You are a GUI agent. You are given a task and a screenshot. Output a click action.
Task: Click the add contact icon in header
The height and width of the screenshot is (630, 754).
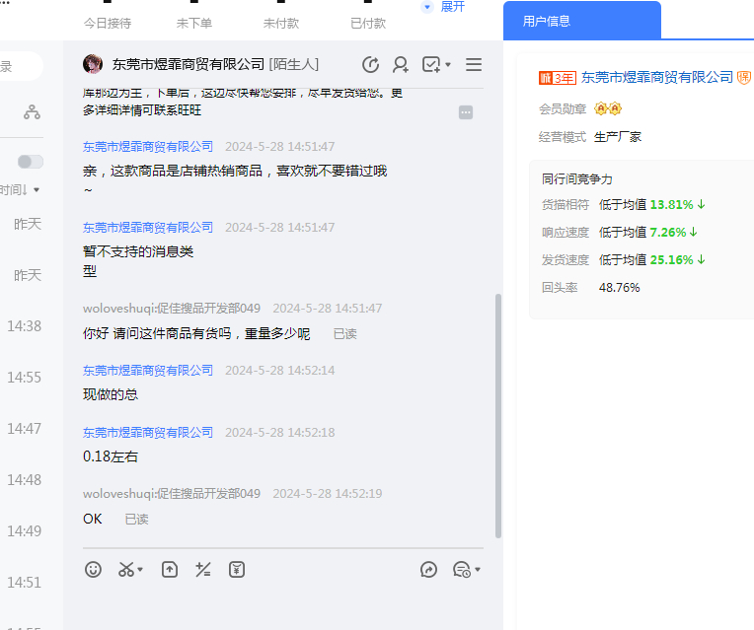tap(401, 65)
